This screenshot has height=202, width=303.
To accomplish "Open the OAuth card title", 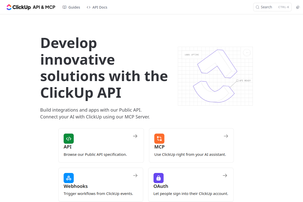I will (161, 186).
